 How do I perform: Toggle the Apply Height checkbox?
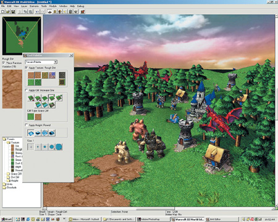coord(27,125)
